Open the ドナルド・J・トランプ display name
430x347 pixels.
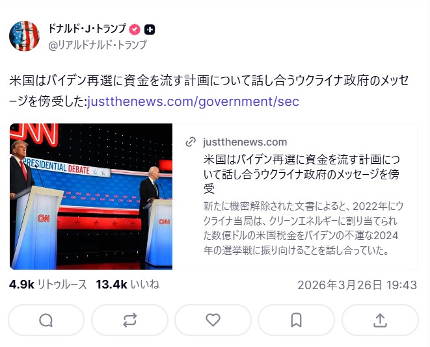click(x=87, y=29)
